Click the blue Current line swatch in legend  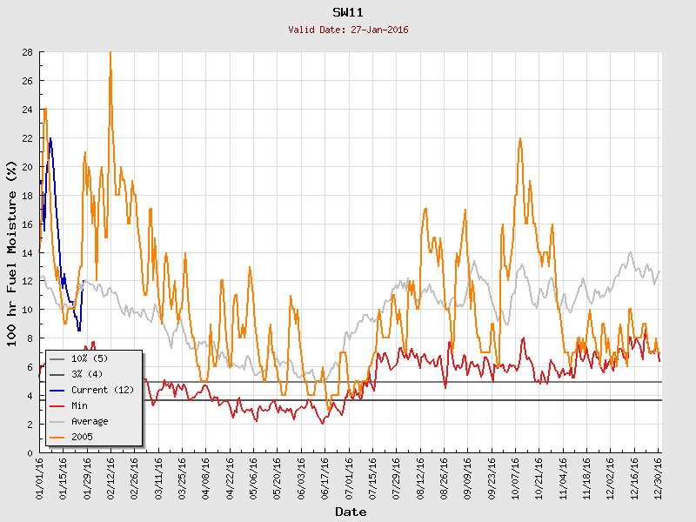[x=57, y=390]
